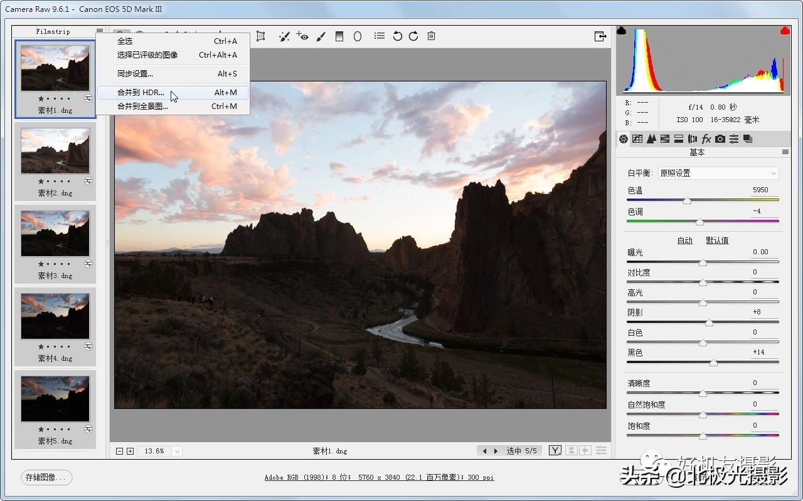Open workflow options link Adobe RGB (1998)

379,477
